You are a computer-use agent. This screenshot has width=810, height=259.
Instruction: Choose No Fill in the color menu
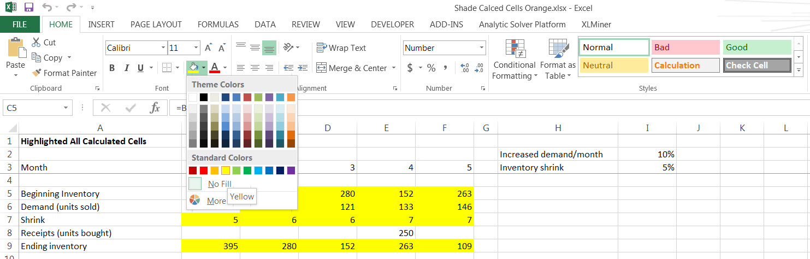[x=220, y=184]
